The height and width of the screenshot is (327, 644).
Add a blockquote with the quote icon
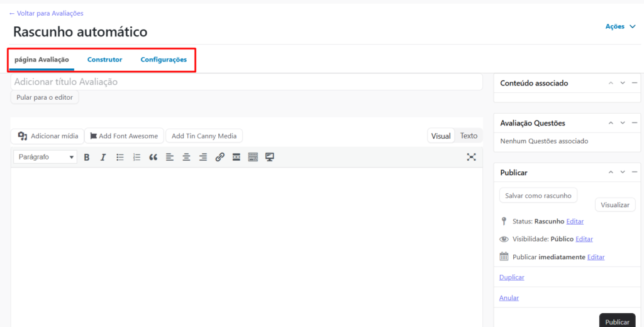pos(153,157)
